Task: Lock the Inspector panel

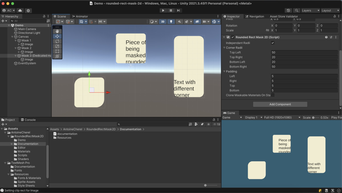Action: [x=335, y=17]
